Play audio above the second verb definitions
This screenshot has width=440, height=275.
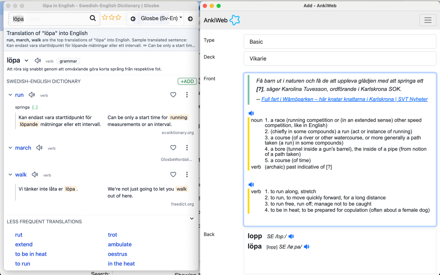251,185
